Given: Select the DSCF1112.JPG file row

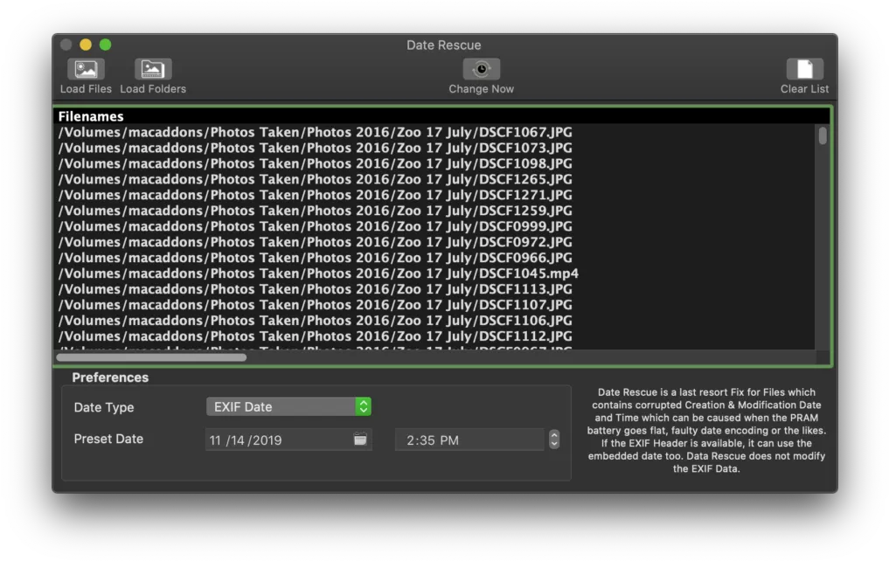Looking at the screenshot, I should coord(435,336).
